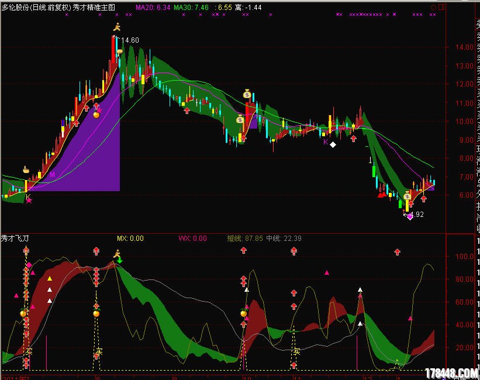Click the 秀才精准主图 indicator name
This screenshot has height=380, width=480.
coord(94,8)
